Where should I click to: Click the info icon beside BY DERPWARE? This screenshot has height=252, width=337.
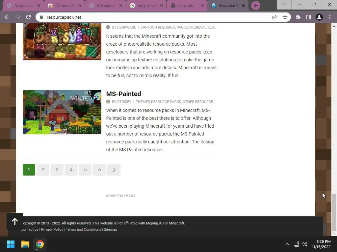pyautogui.click(x=108, y=27)
